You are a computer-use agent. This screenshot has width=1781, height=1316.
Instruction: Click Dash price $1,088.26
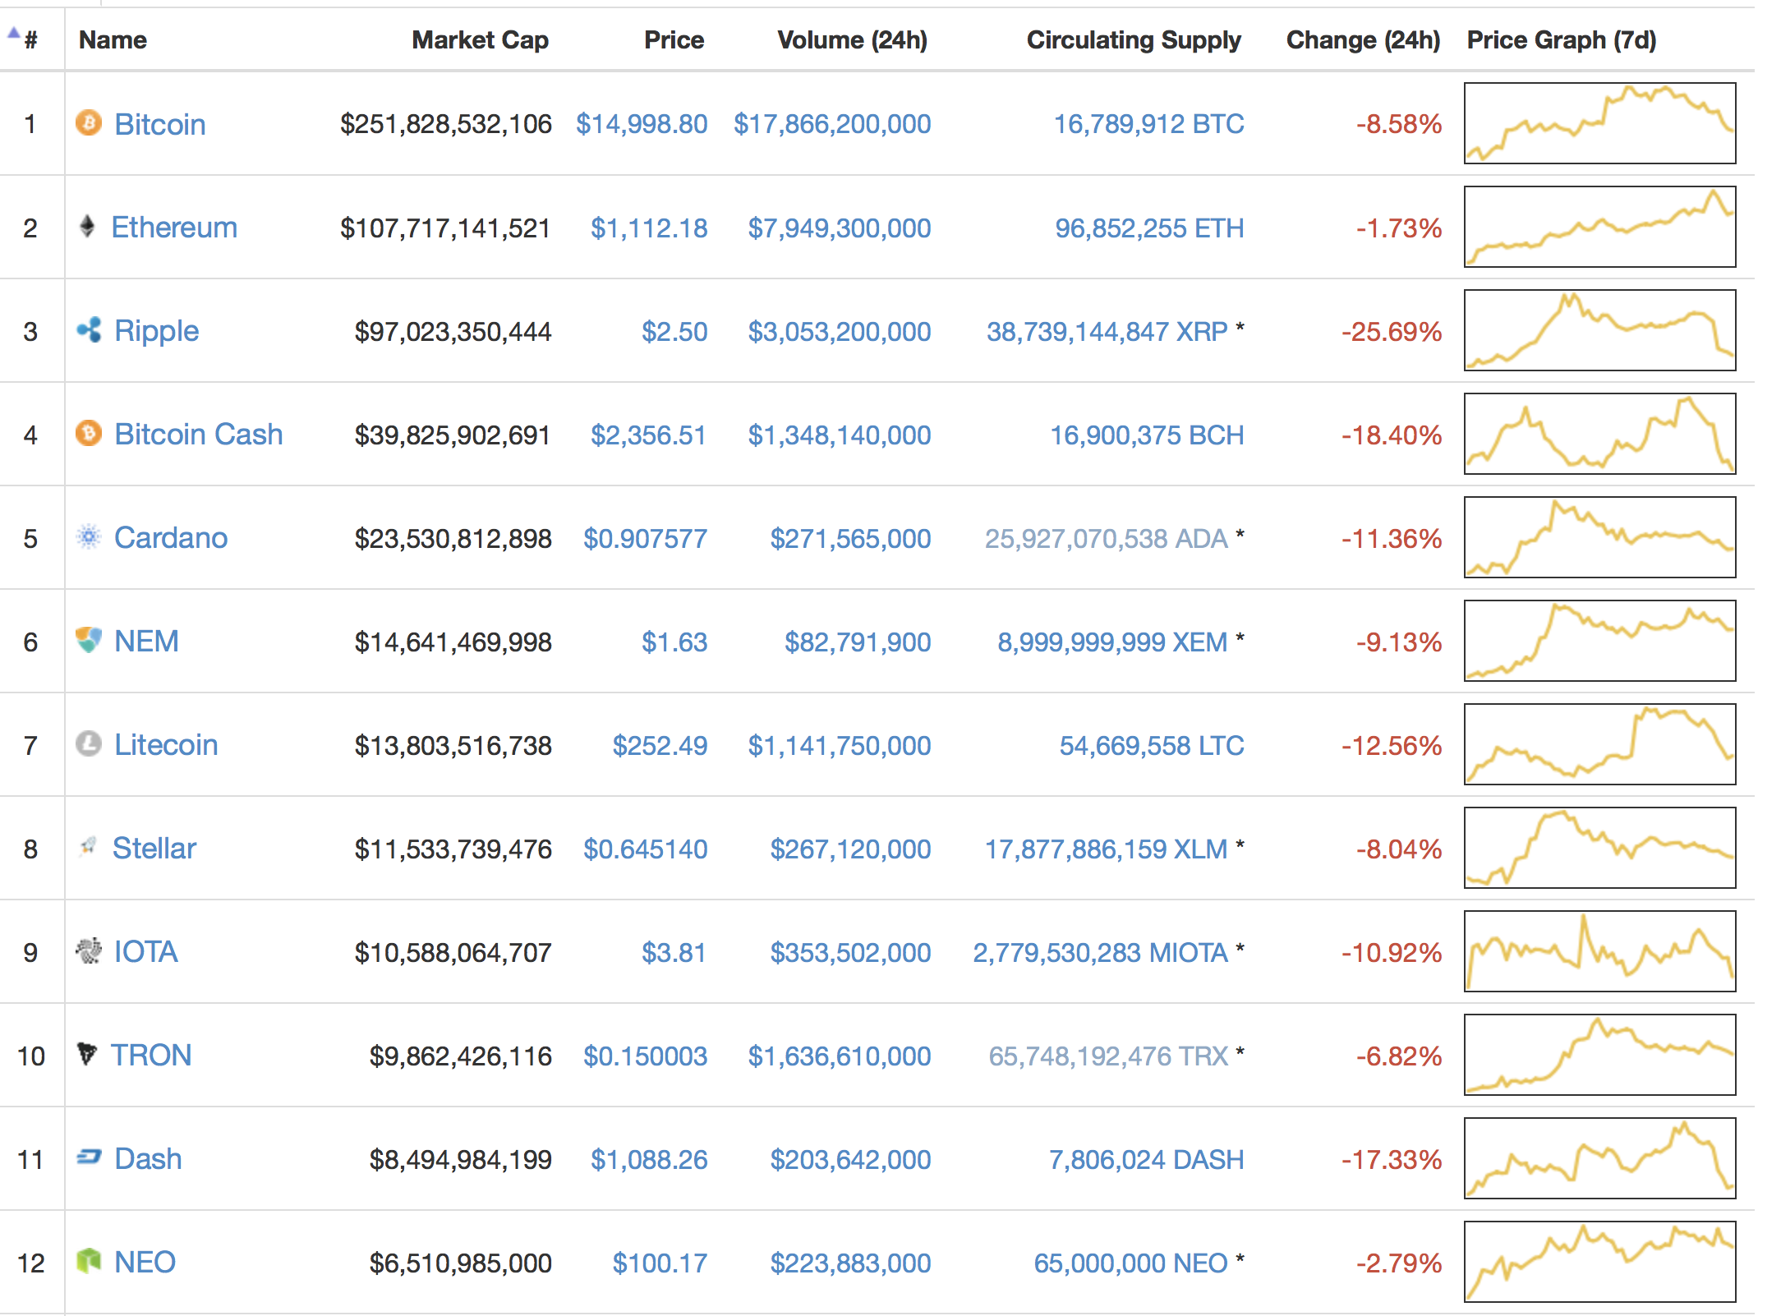[649, 1160]
